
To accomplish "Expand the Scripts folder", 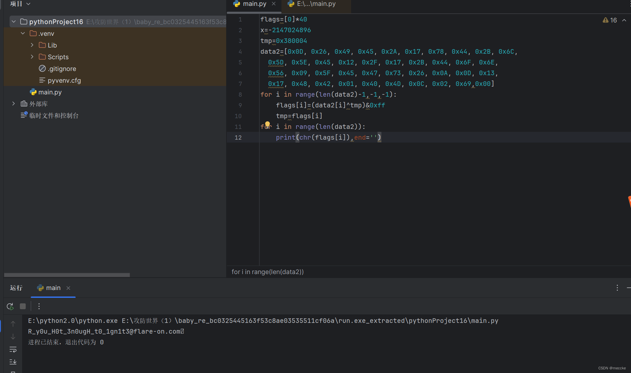I will coord(32,57).
